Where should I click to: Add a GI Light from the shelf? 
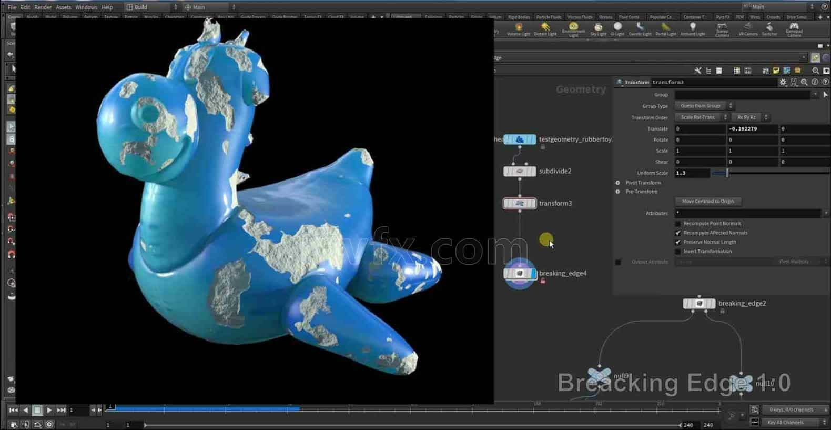click(x=617, y=29)
